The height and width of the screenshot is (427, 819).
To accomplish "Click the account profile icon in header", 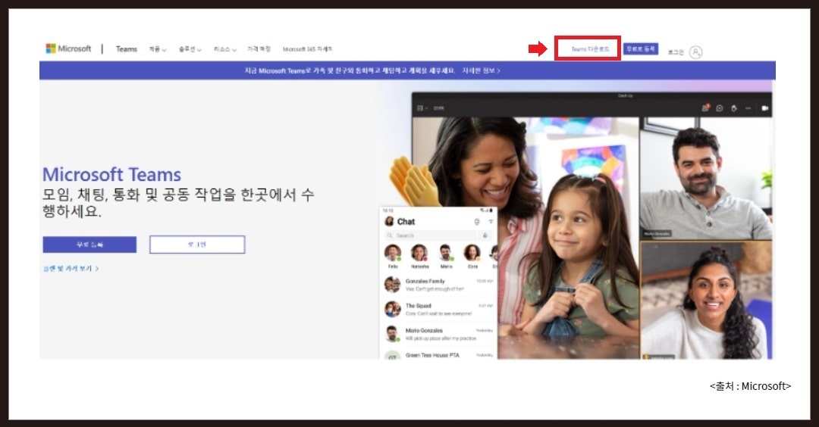I will click(x=695, y=52).
